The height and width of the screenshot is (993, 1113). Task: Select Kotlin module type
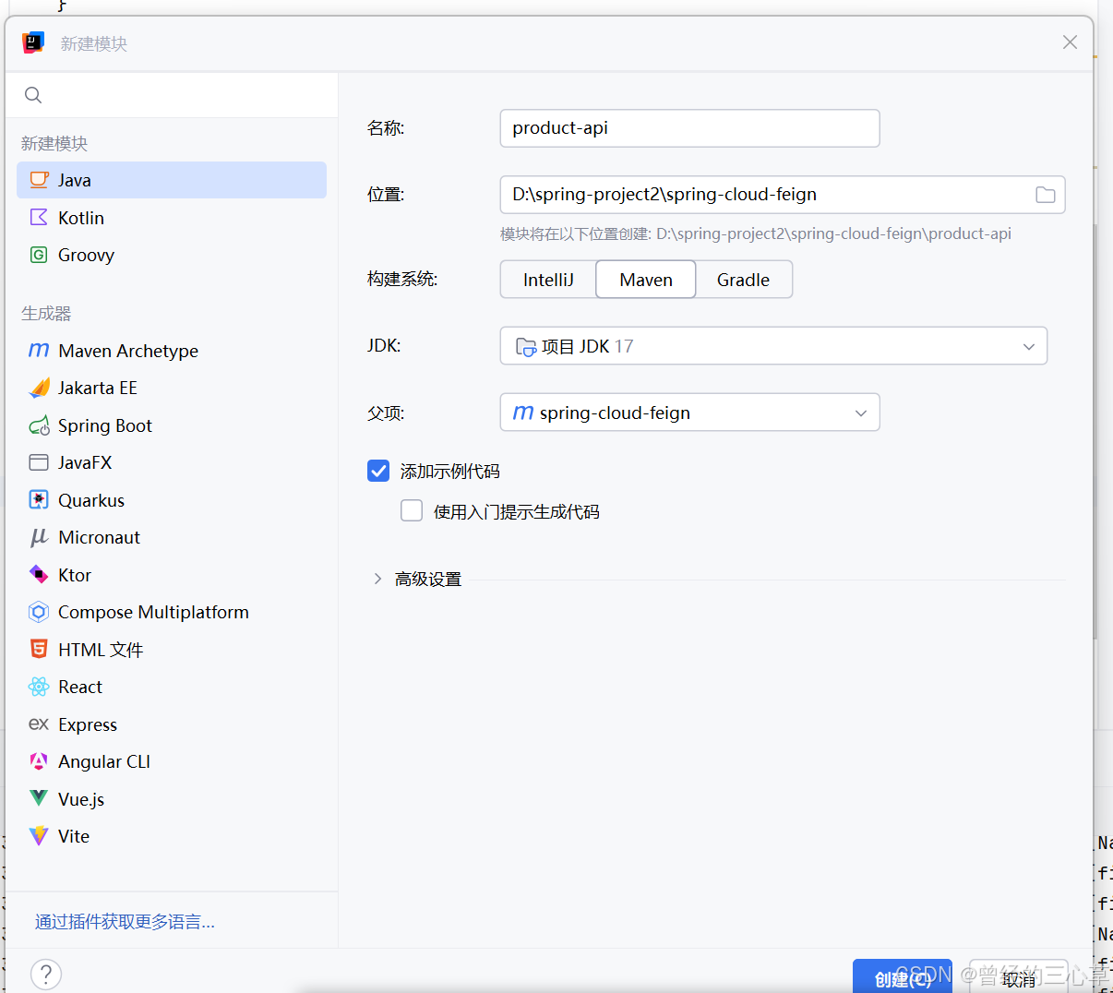coord(172,218)
